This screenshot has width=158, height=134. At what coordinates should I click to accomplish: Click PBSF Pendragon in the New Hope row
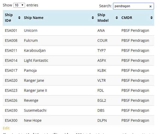135,120
